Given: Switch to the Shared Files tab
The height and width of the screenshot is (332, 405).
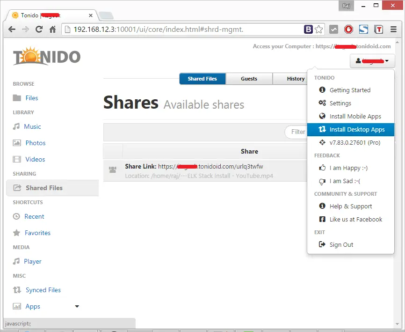Looking at the screenshot, I should pyautogui.click(x=202, y=79).
